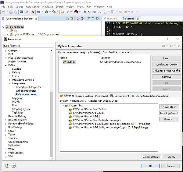Viewport: 183px width, 172px height.
Task: Switch to the Forced Builtins tab
Action: [x=84, y=96]
